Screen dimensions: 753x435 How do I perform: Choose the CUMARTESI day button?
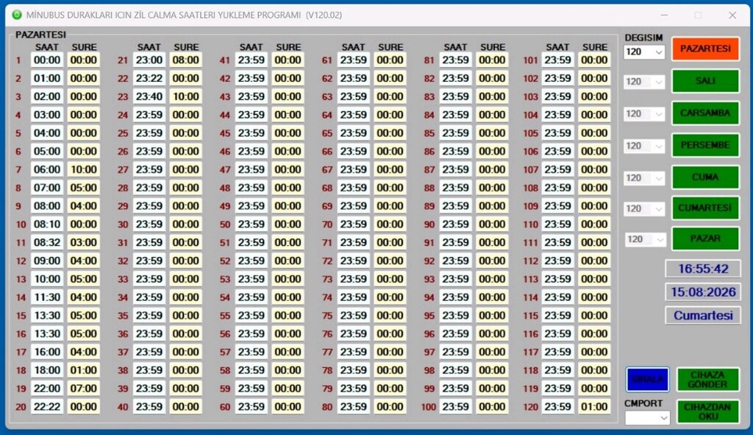[x=705, y=208]
